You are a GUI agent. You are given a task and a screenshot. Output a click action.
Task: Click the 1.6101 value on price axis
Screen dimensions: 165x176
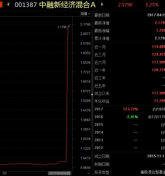coord(85,91)
